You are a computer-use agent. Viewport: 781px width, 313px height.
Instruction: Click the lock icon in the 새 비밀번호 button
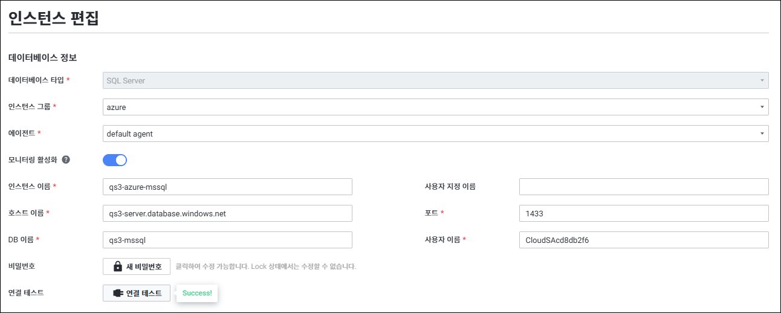click(x=118, y=266)
